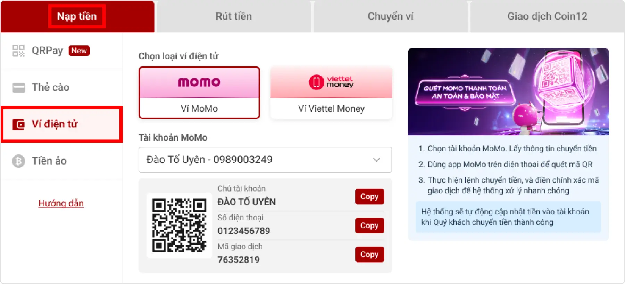Click the Ví điện tử wallet icon
This screenshot has height=284, width=625.
18,124
